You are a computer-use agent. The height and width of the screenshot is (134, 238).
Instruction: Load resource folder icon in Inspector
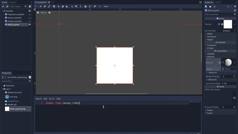210,7
